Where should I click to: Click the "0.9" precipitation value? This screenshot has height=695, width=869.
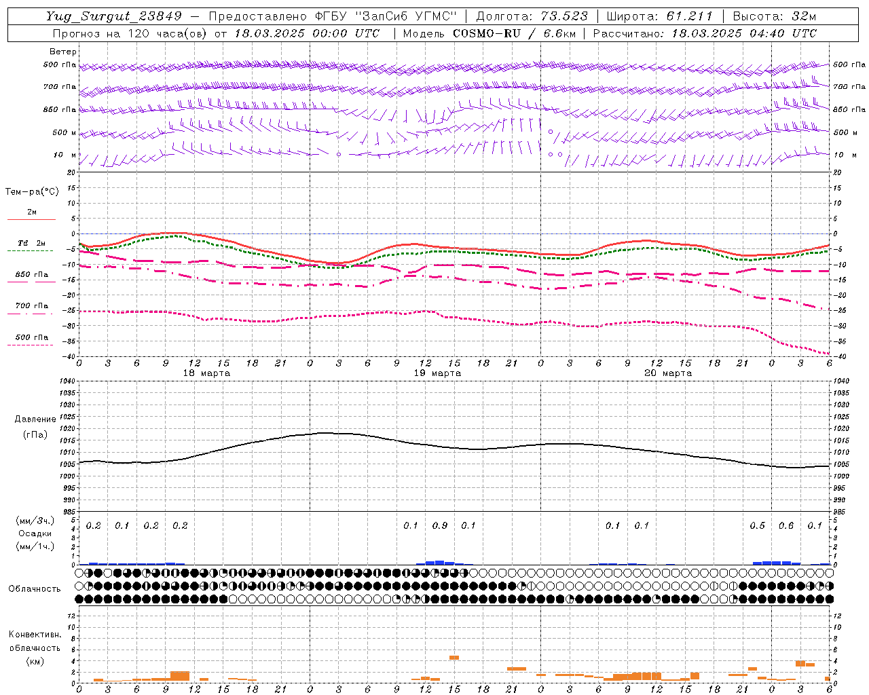pyautogui.click(x=440, y=526)
